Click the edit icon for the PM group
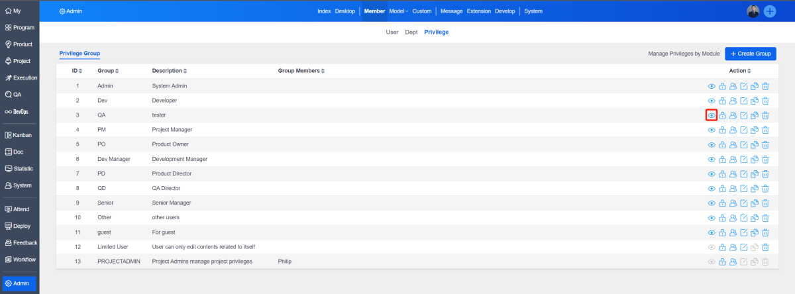795x294 pixels. [x=743, y=130]
